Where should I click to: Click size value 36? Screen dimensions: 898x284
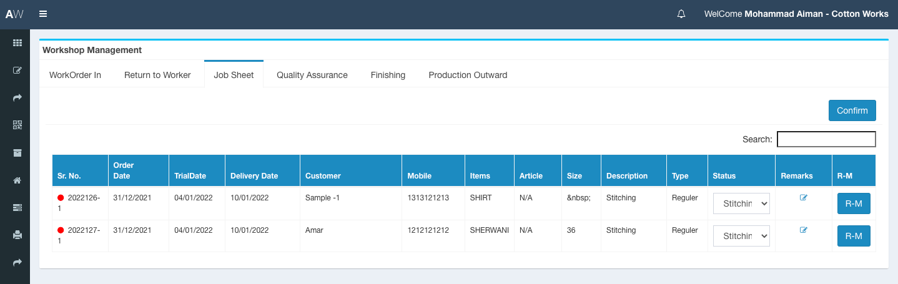pyautogui.click(x=571, y=230)
